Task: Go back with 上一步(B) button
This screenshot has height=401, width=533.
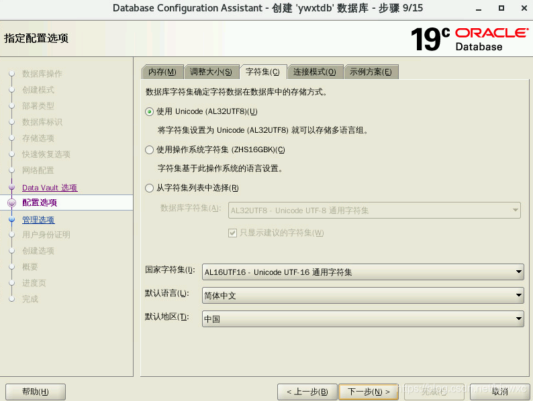Action: (307, 392)
